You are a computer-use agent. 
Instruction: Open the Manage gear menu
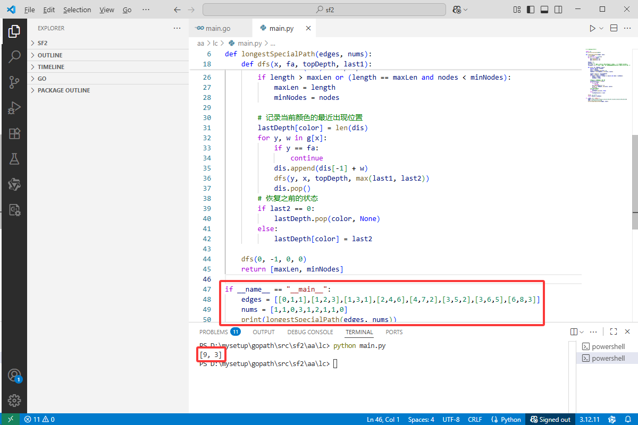point(14,401)
